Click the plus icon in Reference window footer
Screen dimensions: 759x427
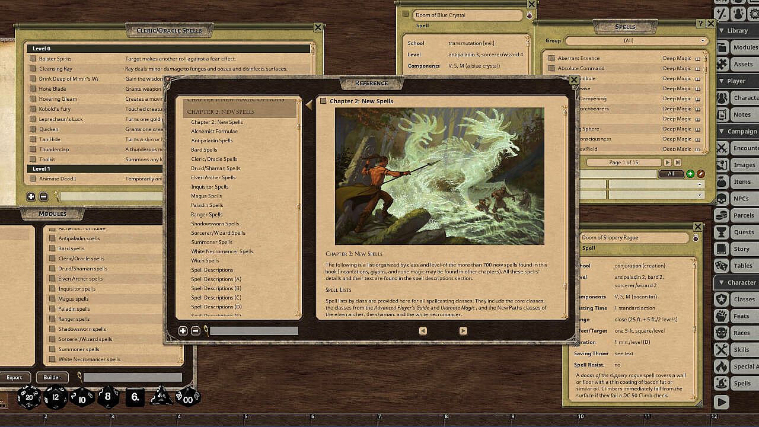tap(183, 331)
